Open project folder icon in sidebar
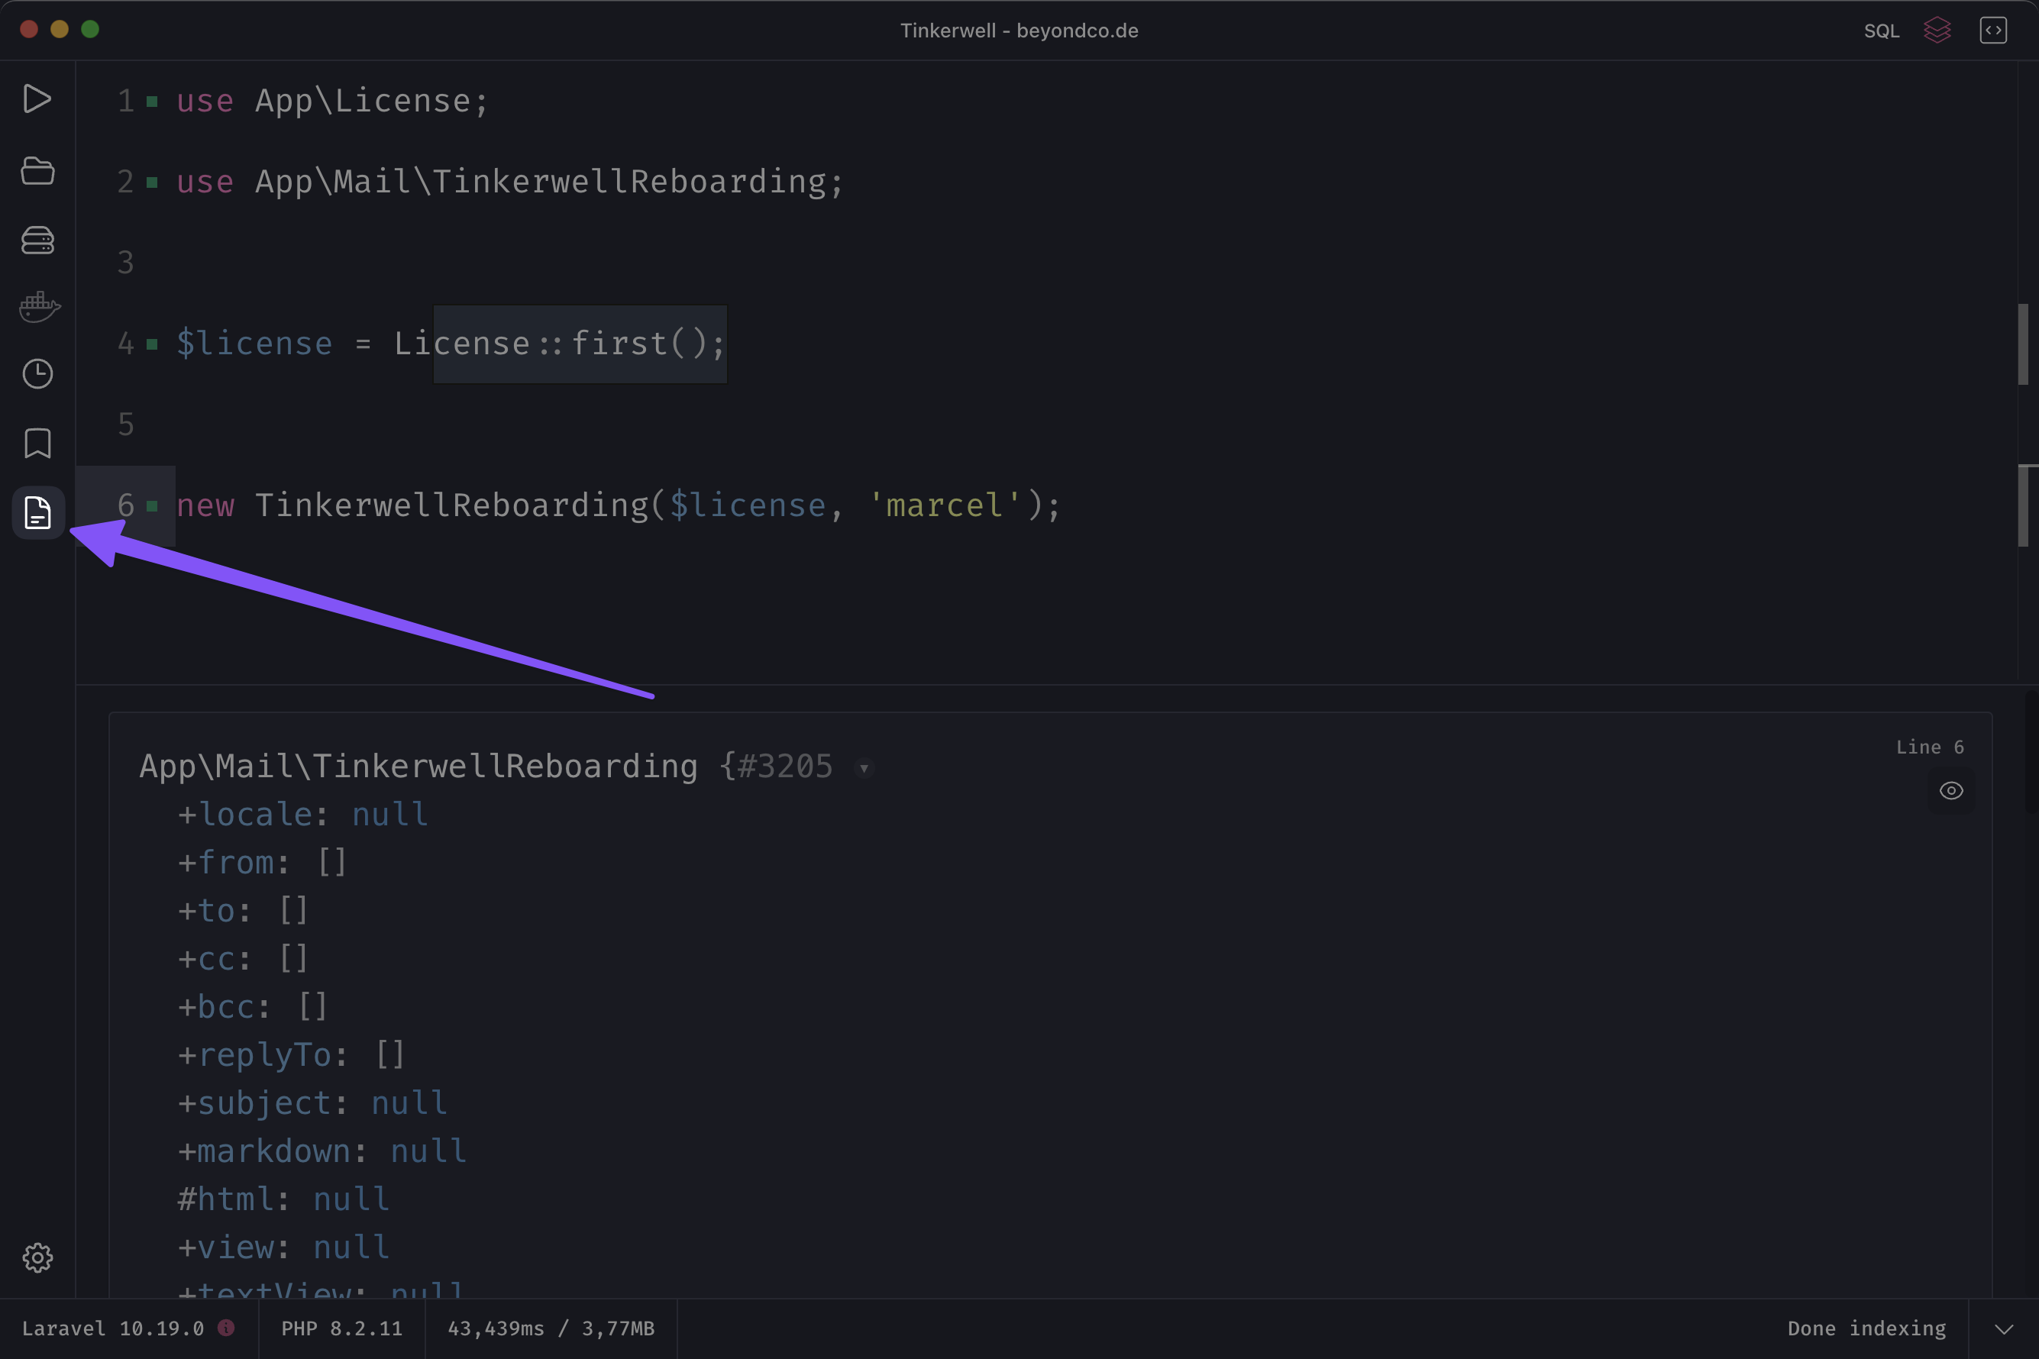Viewport: 2039px width, 1359px height. [37, 171]
